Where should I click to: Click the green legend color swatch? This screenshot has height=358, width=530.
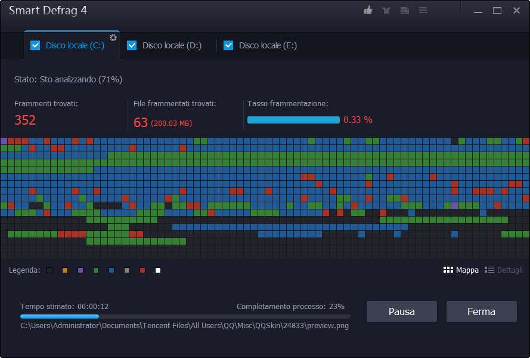coord(96,271)
